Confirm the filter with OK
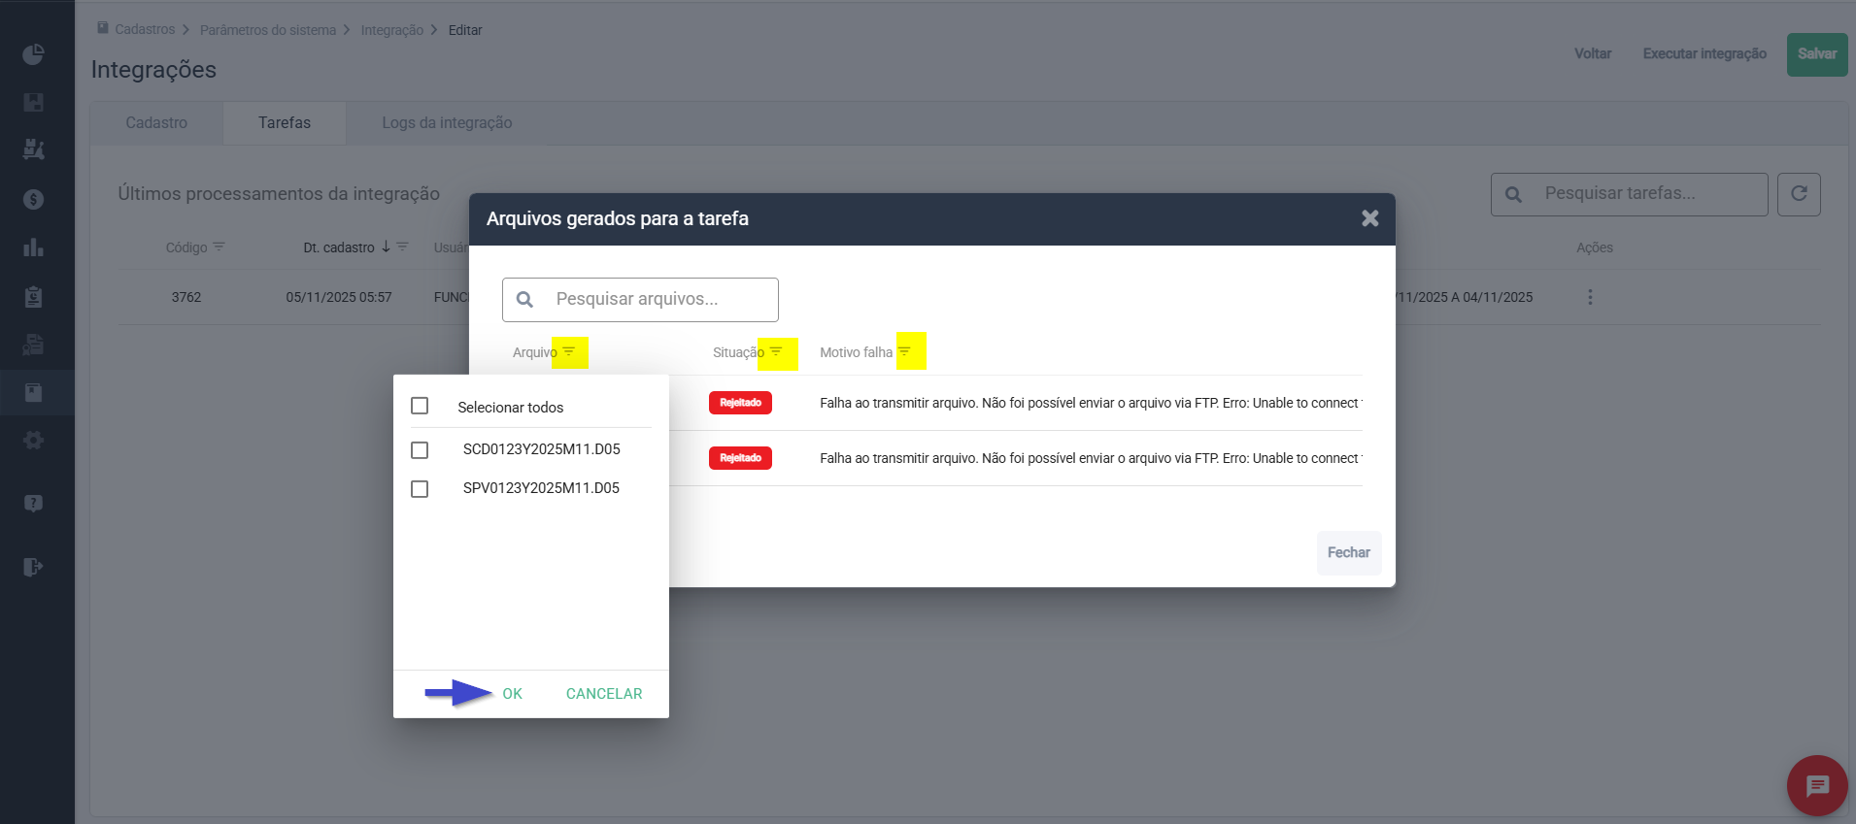1856x824 pixels. 512,694
